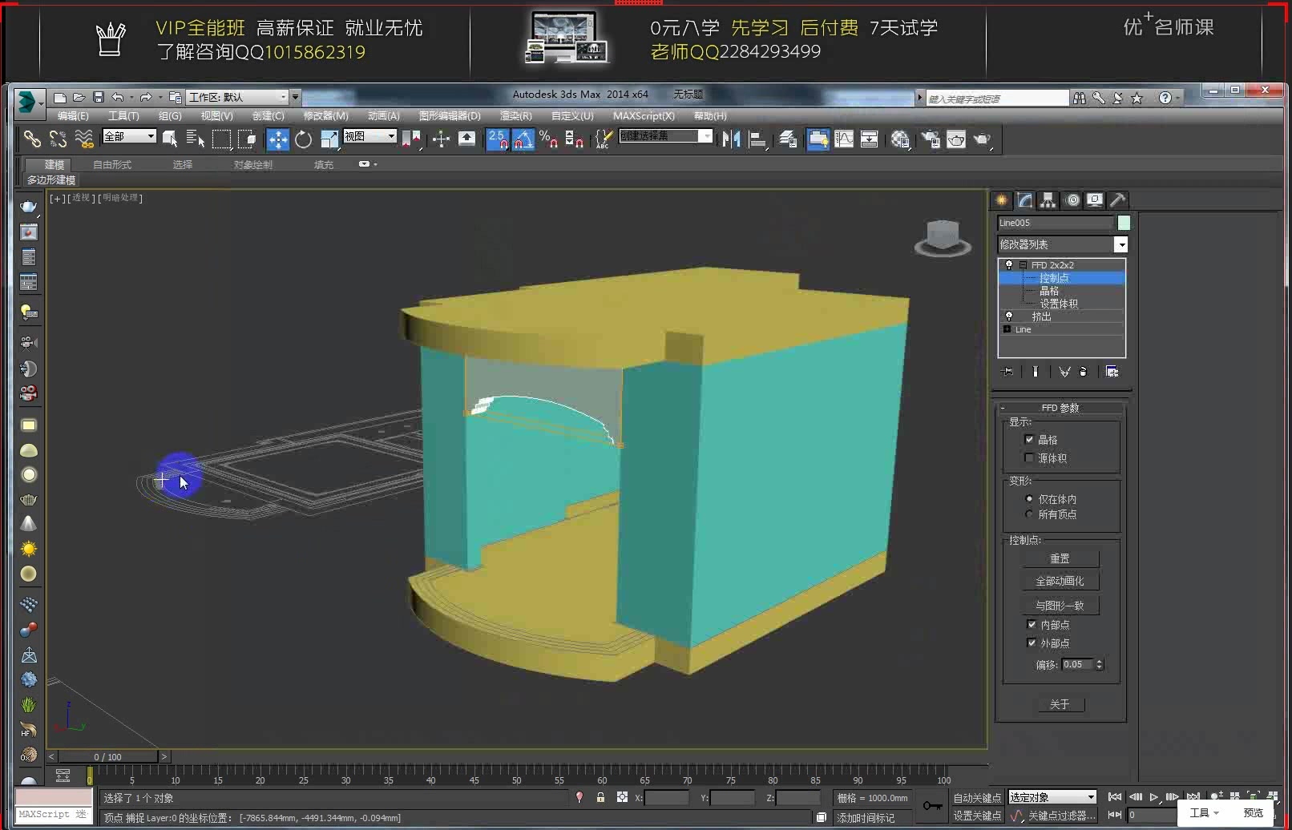Screen dimensions: 1292x830
Task: Switch to the 自由形式 ribbon tab
Action: [111, 164]
